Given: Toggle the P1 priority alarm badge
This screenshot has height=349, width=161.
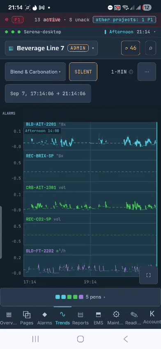Looking at the screenshot, I should click(x=17, y=20).
